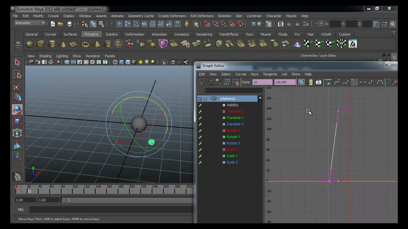Apply Linear tangents in Graph Editor toolbar
The height and width of the screenshot is (229, 408).
coord(354,82)
